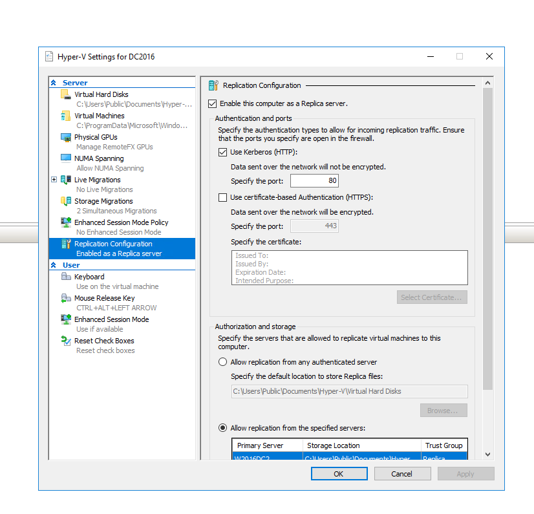Click the Virtual Machines icon
Screen dimensions: 534x514
click(66, 116)
